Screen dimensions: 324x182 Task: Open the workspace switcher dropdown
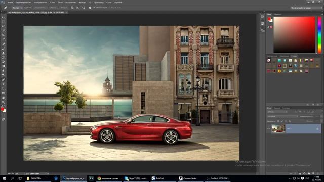tap(306, 8)
